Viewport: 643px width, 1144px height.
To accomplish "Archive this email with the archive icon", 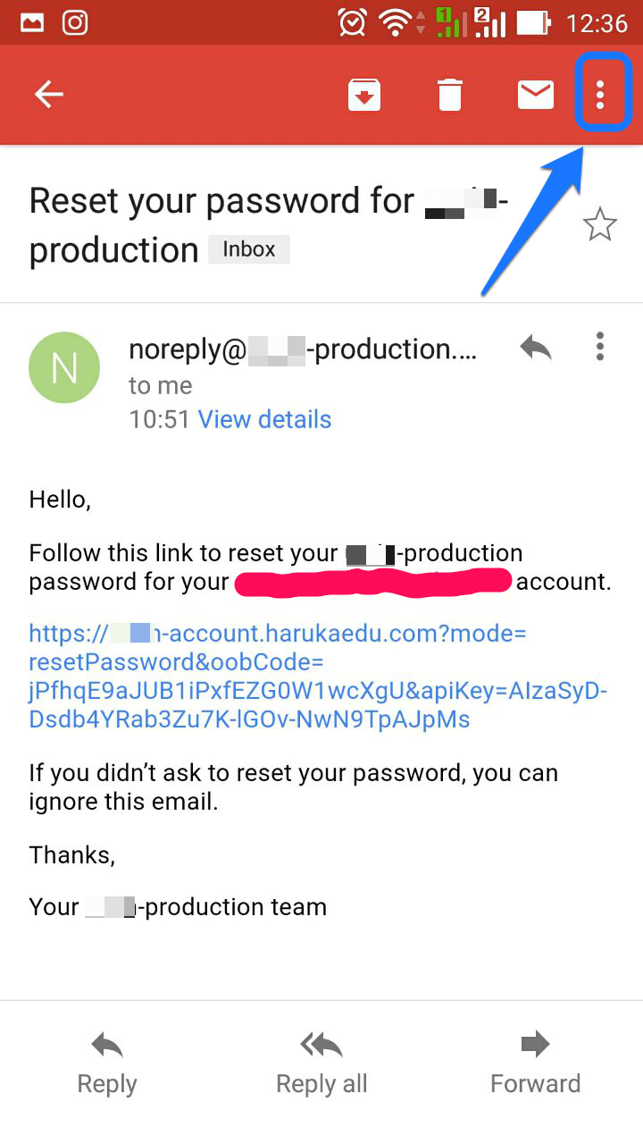I will coord(364,95).
